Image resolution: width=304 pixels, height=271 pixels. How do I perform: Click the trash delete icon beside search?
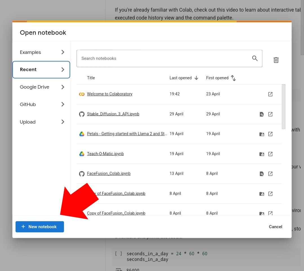point(276,60)
